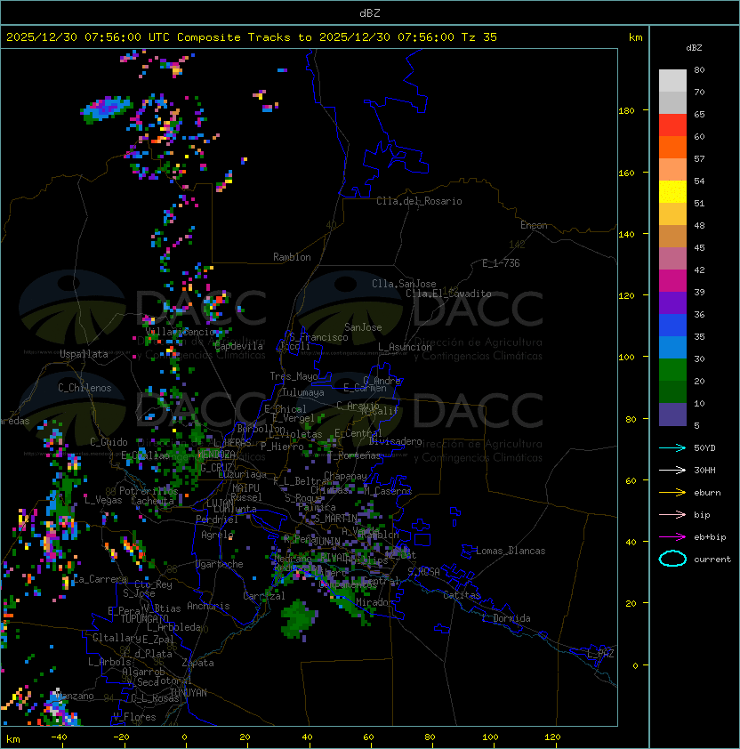The image size is (740, 749).
Task: Select the slate purple 5-10 dBZ swatch
Action: pyautogui.click(x=672, y=415)
